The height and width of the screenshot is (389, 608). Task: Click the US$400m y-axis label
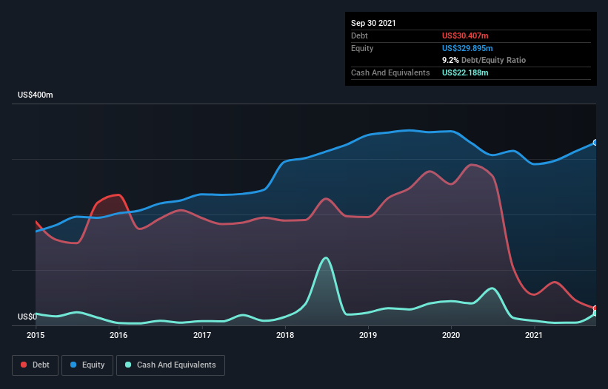coord(36,95)
